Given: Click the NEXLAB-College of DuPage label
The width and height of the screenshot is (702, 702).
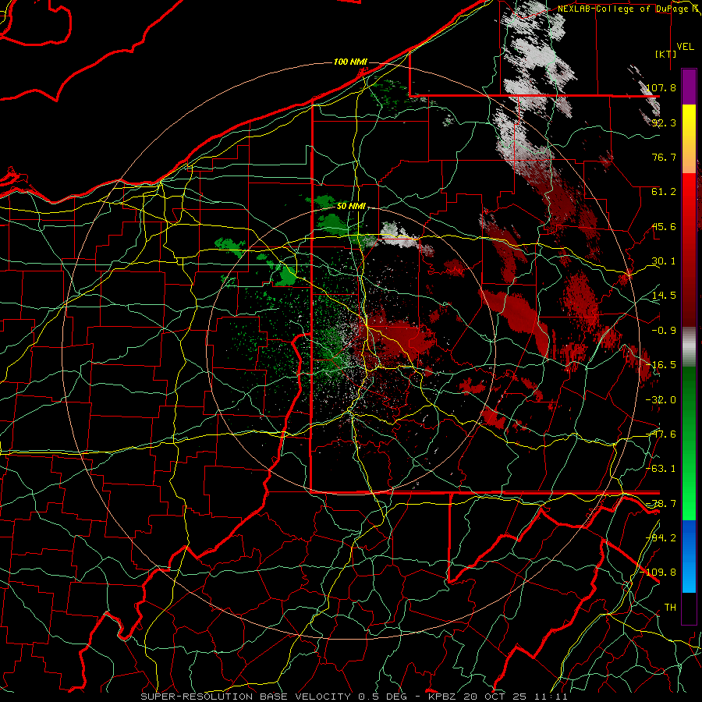Looking at the screenshot, I should [626, 9].
